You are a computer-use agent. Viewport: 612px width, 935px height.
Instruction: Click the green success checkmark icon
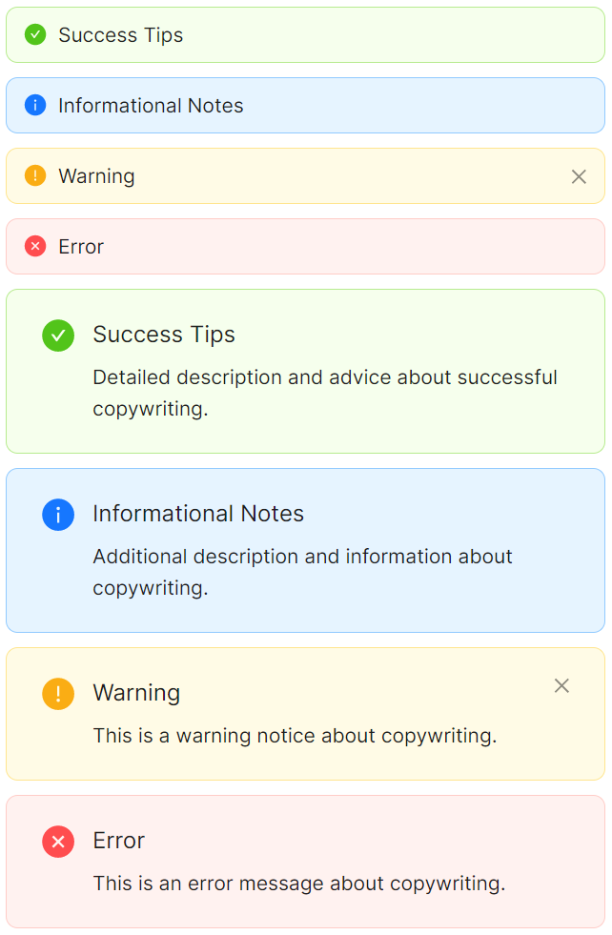(35, 34)
